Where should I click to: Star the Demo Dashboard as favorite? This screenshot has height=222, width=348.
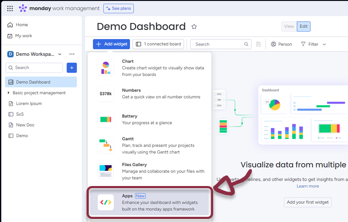(x=194, y=27)
